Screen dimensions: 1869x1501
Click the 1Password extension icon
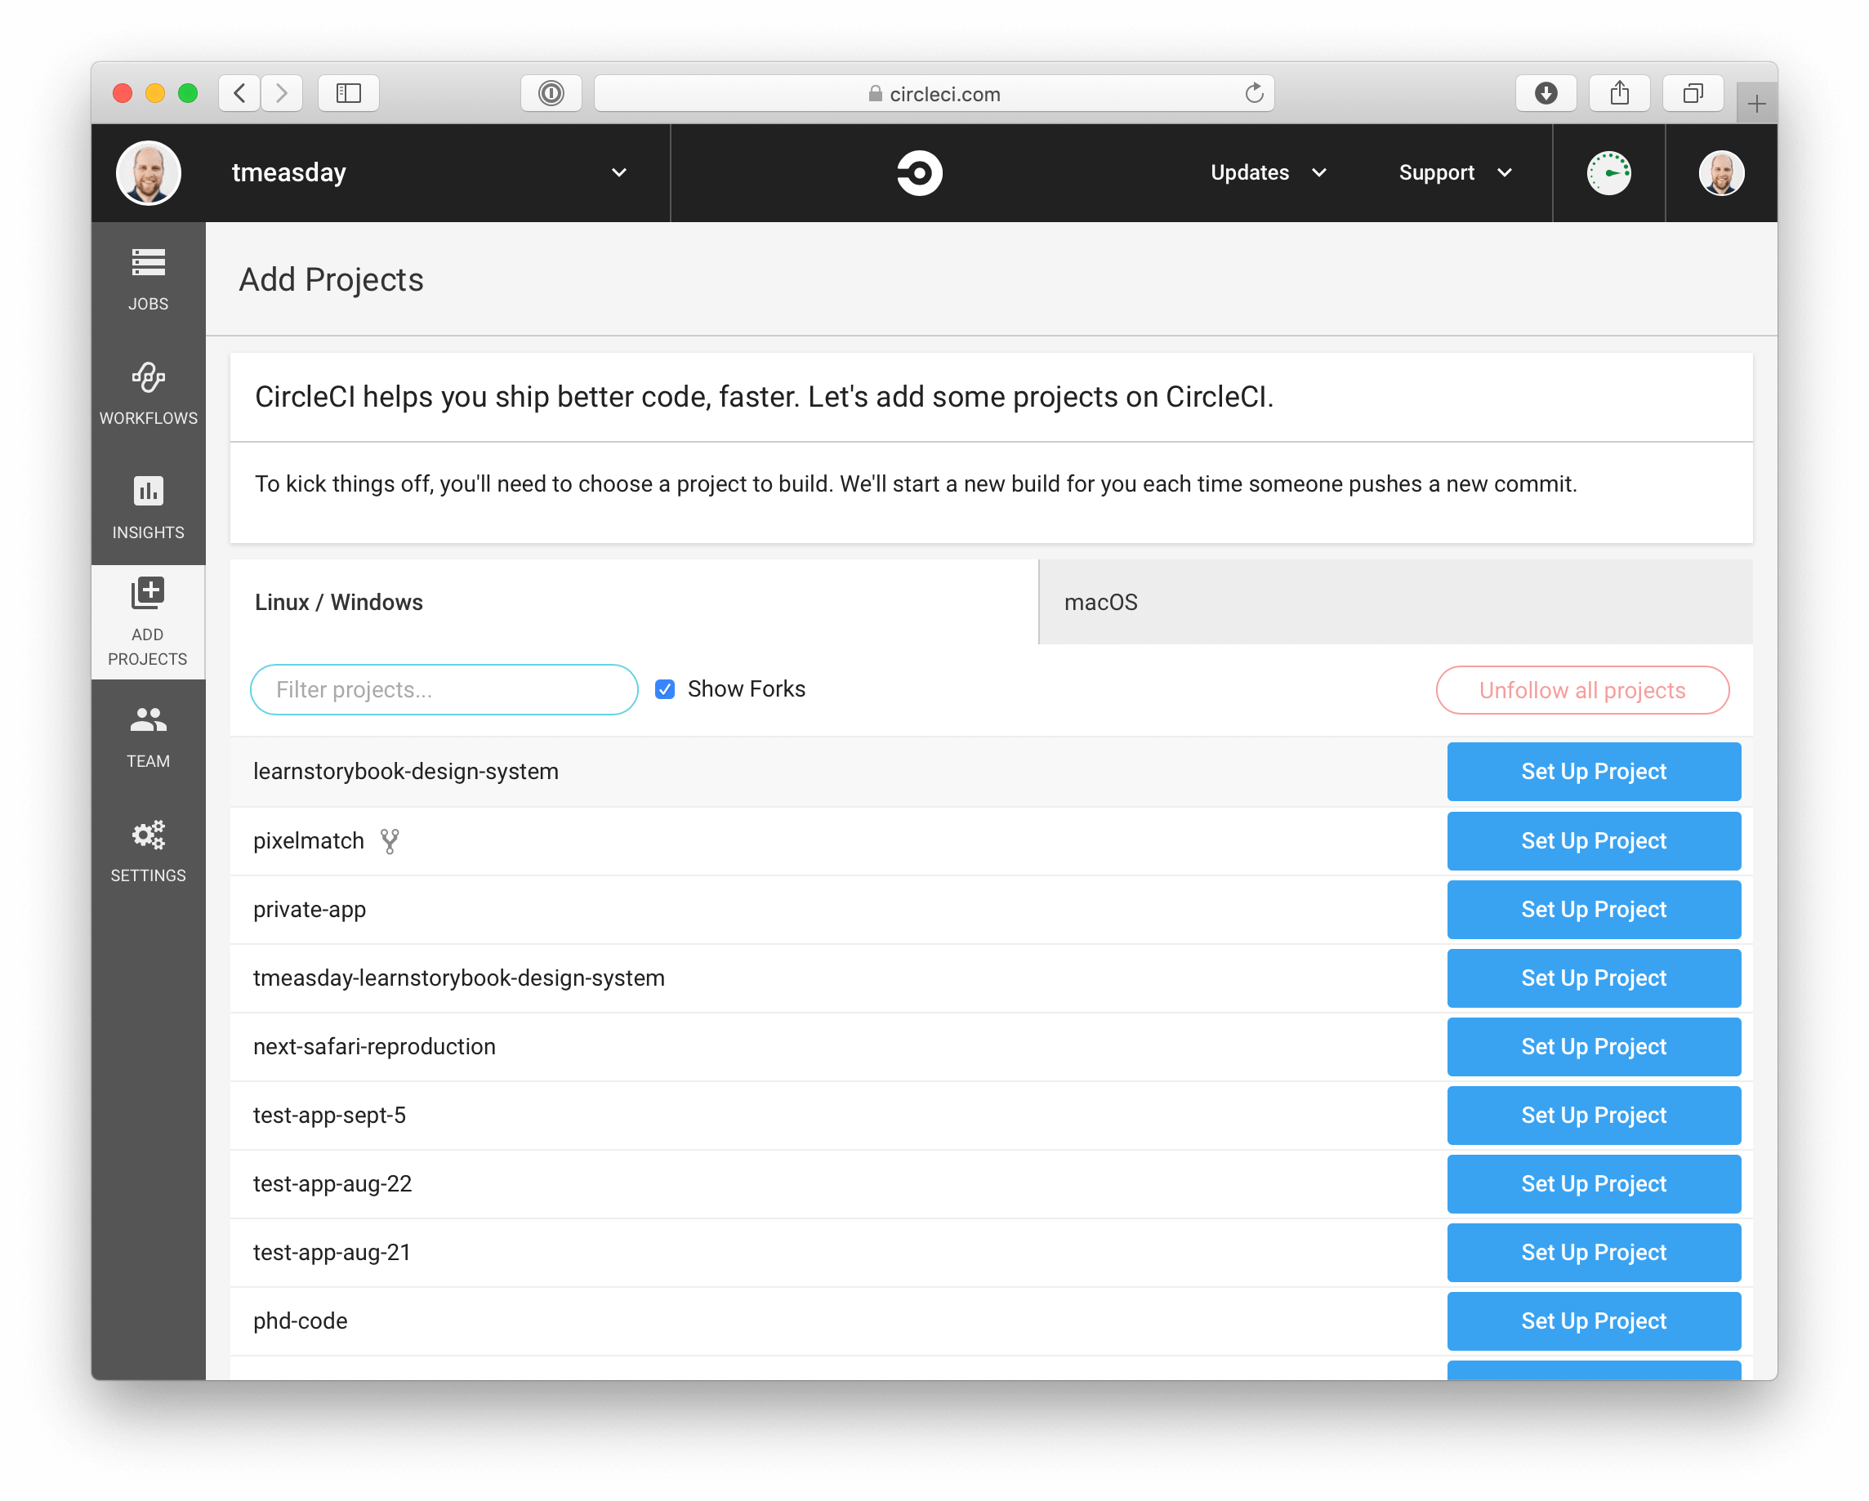click(x=551, y=94)
